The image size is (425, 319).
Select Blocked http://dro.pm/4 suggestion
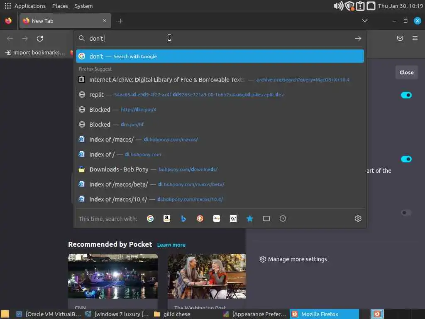[220, 109]
